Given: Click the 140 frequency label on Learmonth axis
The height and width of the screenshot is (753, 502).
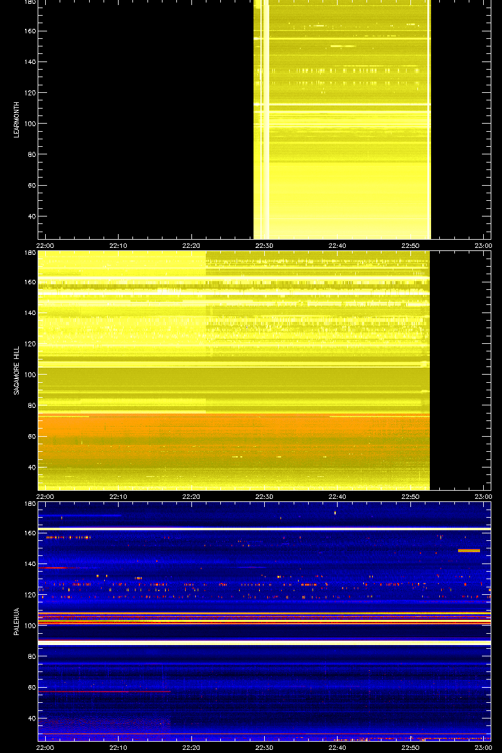Looking at the screenshot, I should coord(29,62).
